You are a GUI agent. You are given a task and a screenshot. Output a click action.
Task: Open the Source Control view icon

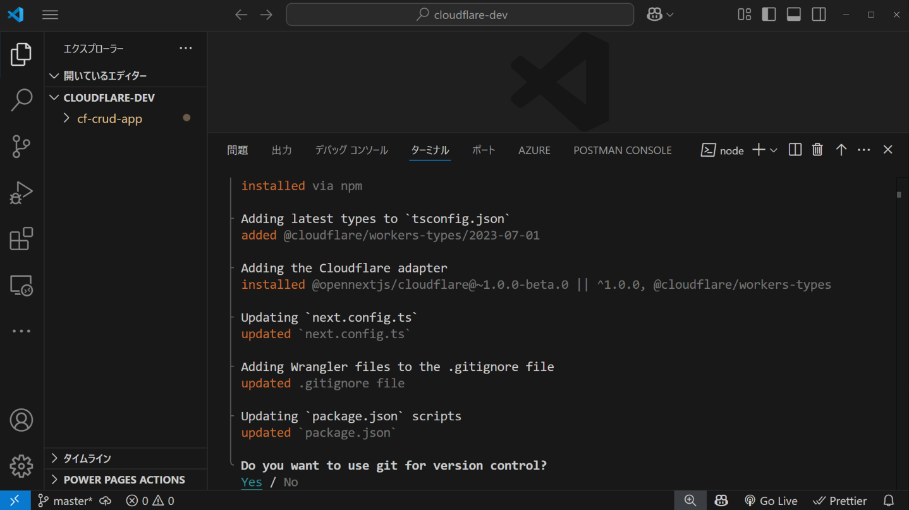21,147
